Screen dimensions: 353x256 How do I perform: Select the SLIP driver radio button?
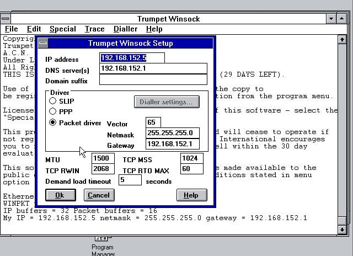[x=53, y=101]
